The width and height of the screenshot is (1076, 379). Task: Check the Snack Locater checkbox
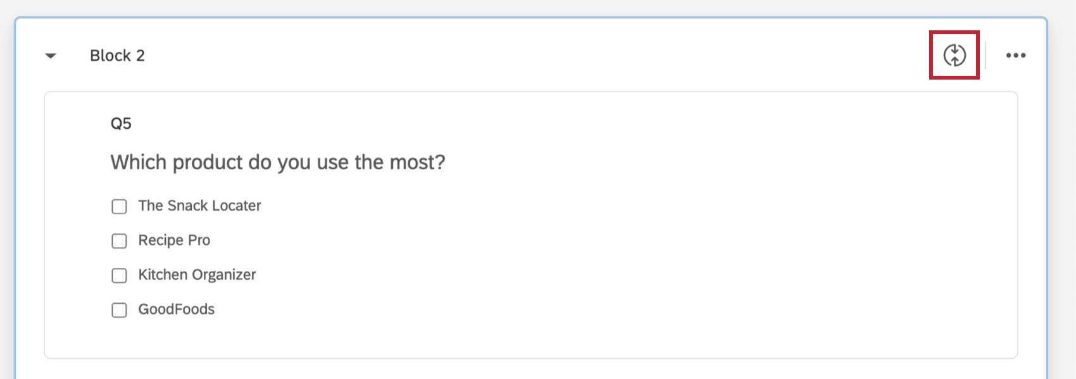[x=119, y=207]
